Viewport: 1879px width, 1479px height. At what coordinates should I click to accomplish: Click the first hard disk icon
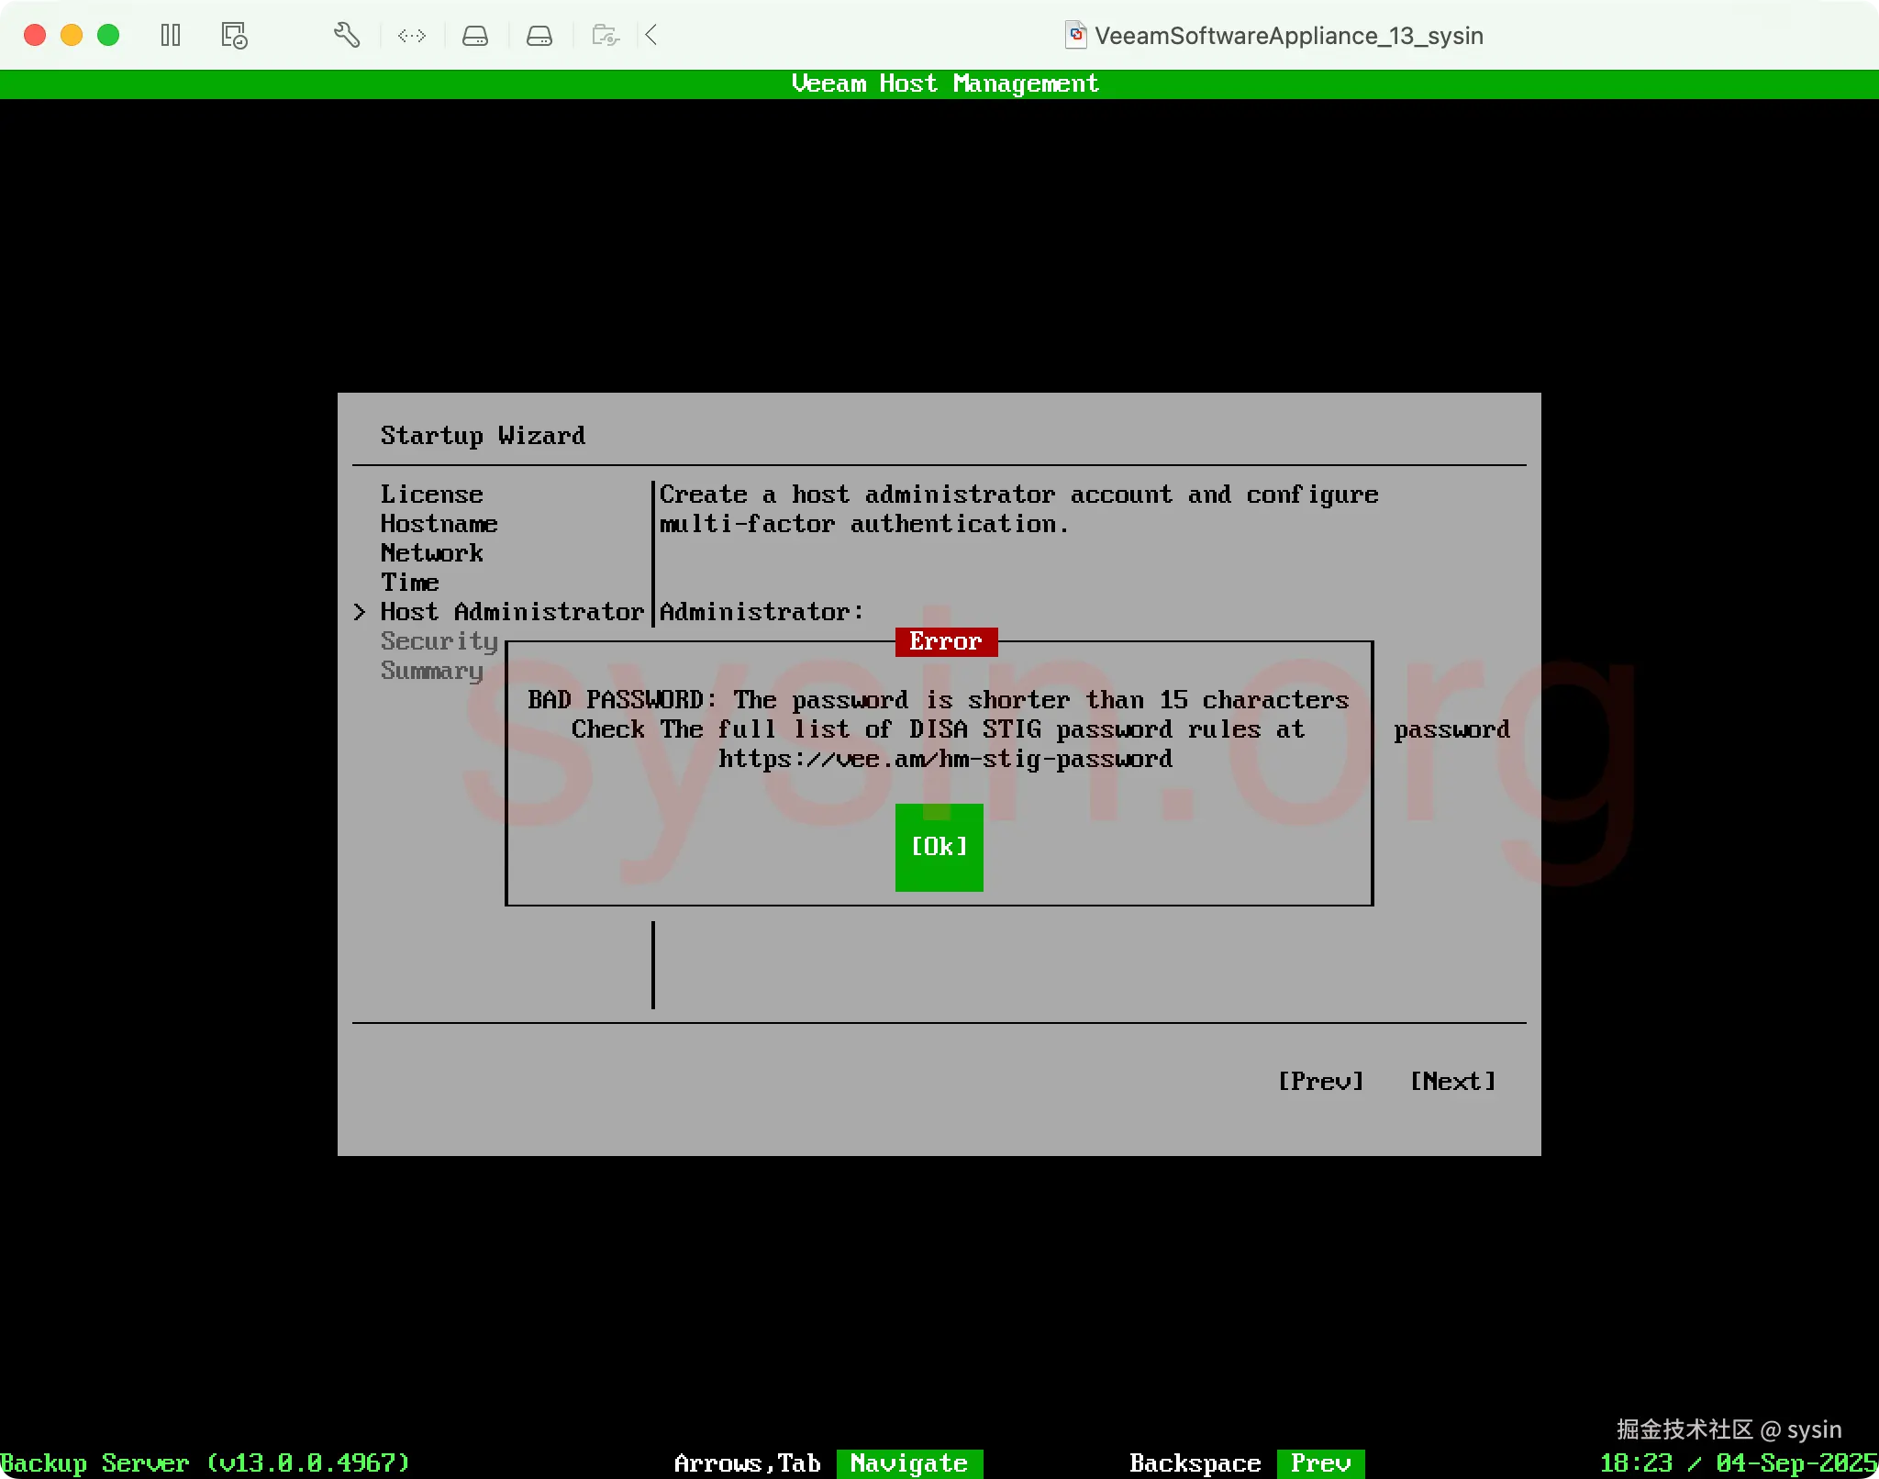pos(475,36)
